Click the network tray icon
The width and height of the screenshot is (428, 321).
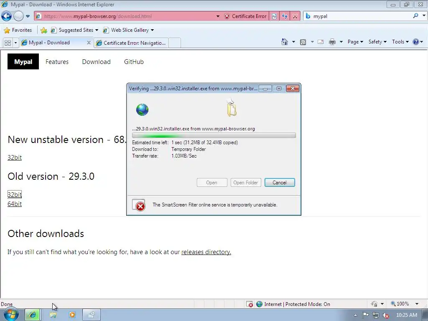[376, 315]
